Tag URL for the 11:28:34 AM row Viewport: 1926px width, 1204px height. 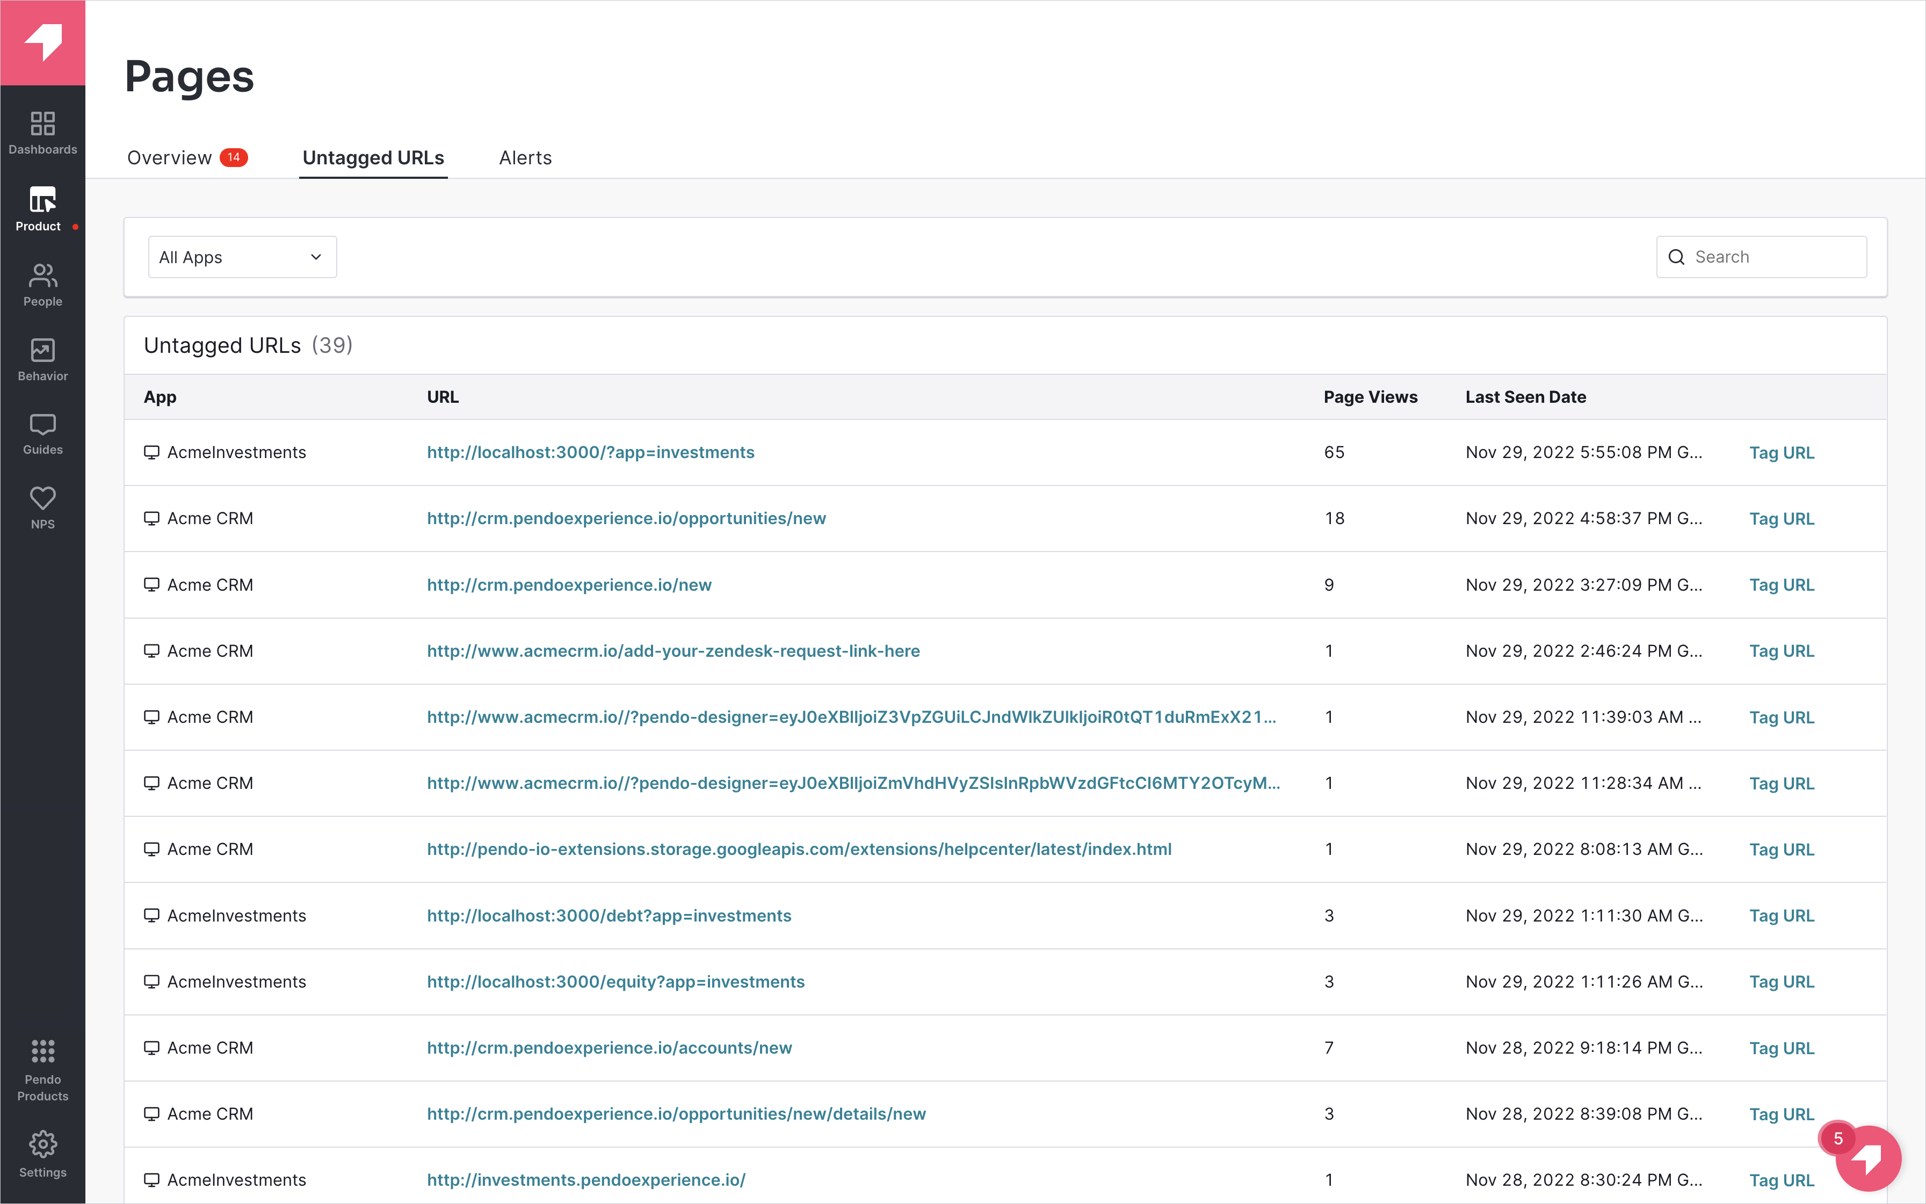click(1781, 784)
